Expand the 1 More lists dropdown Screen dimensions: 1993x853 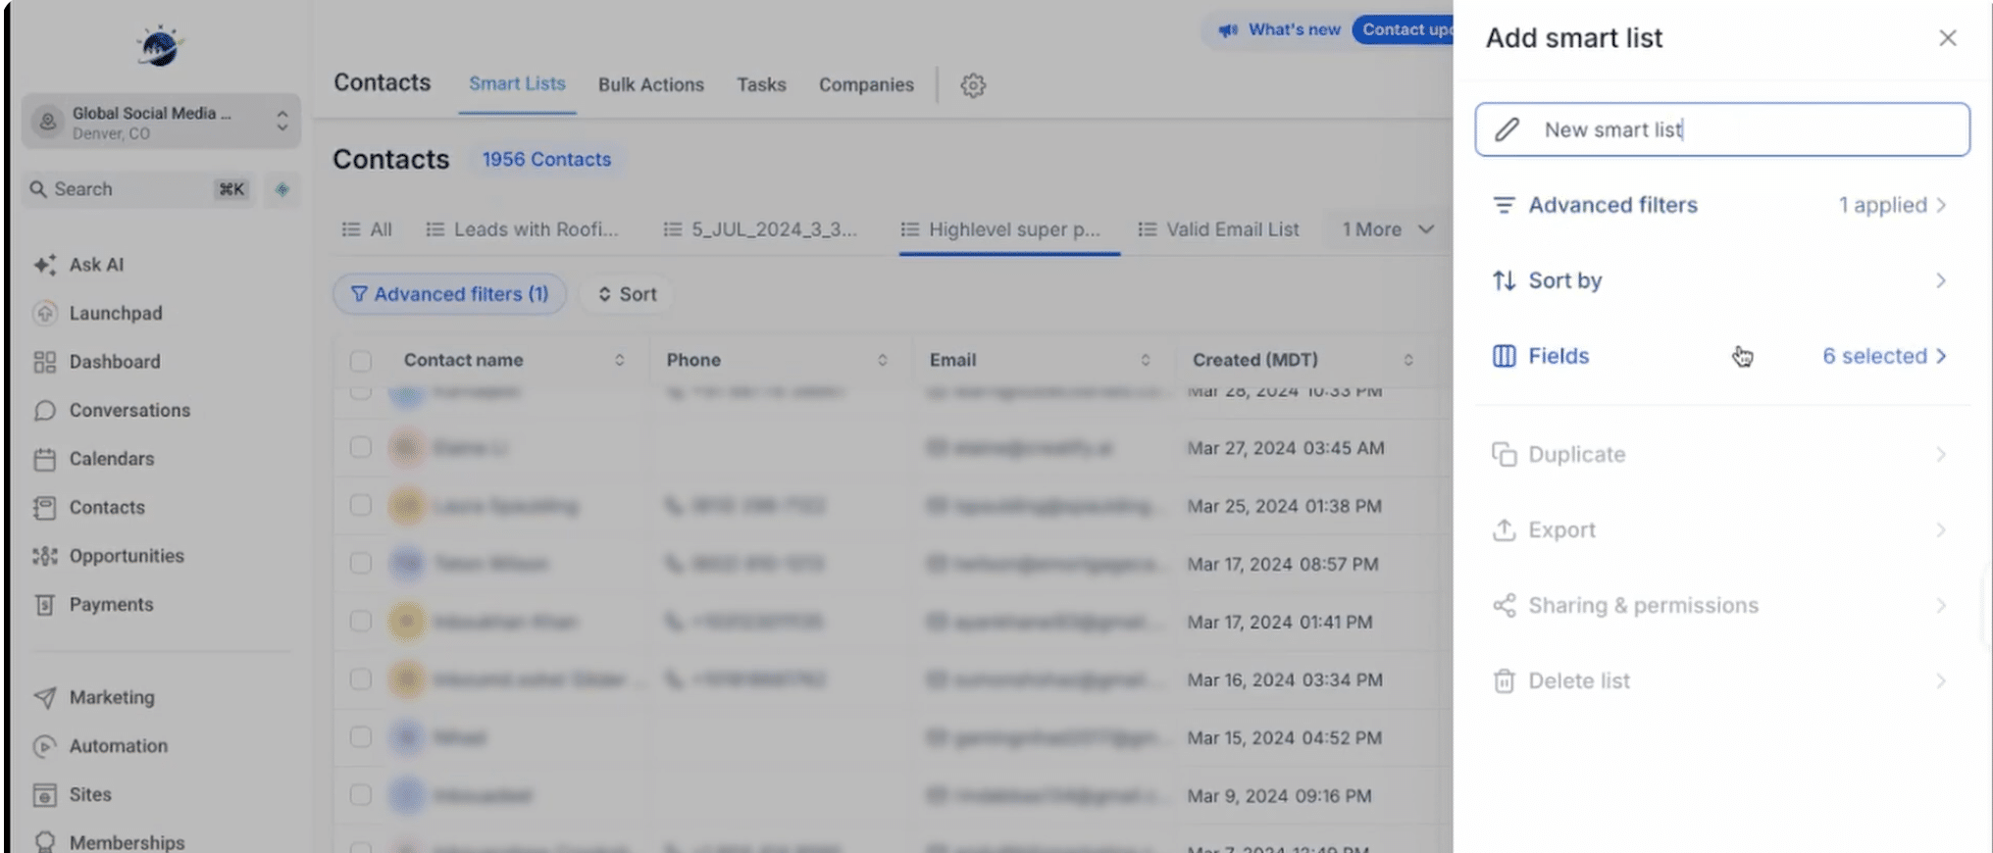coord(1388,229)
